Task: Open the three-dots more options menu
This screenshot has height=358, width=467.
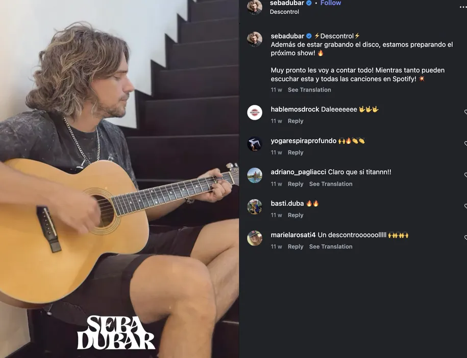Action: pyautogui.click(x=464, y=7)
